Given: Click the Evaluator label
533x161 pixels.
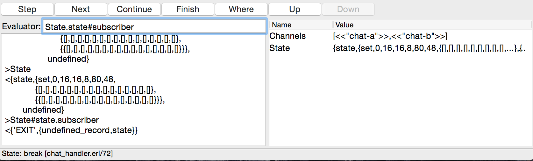Looking at the screenshot, I should 21,26.
